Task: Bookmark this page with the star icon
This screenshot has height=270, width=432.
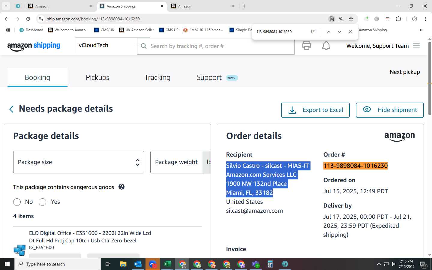Action: [351, 19]
